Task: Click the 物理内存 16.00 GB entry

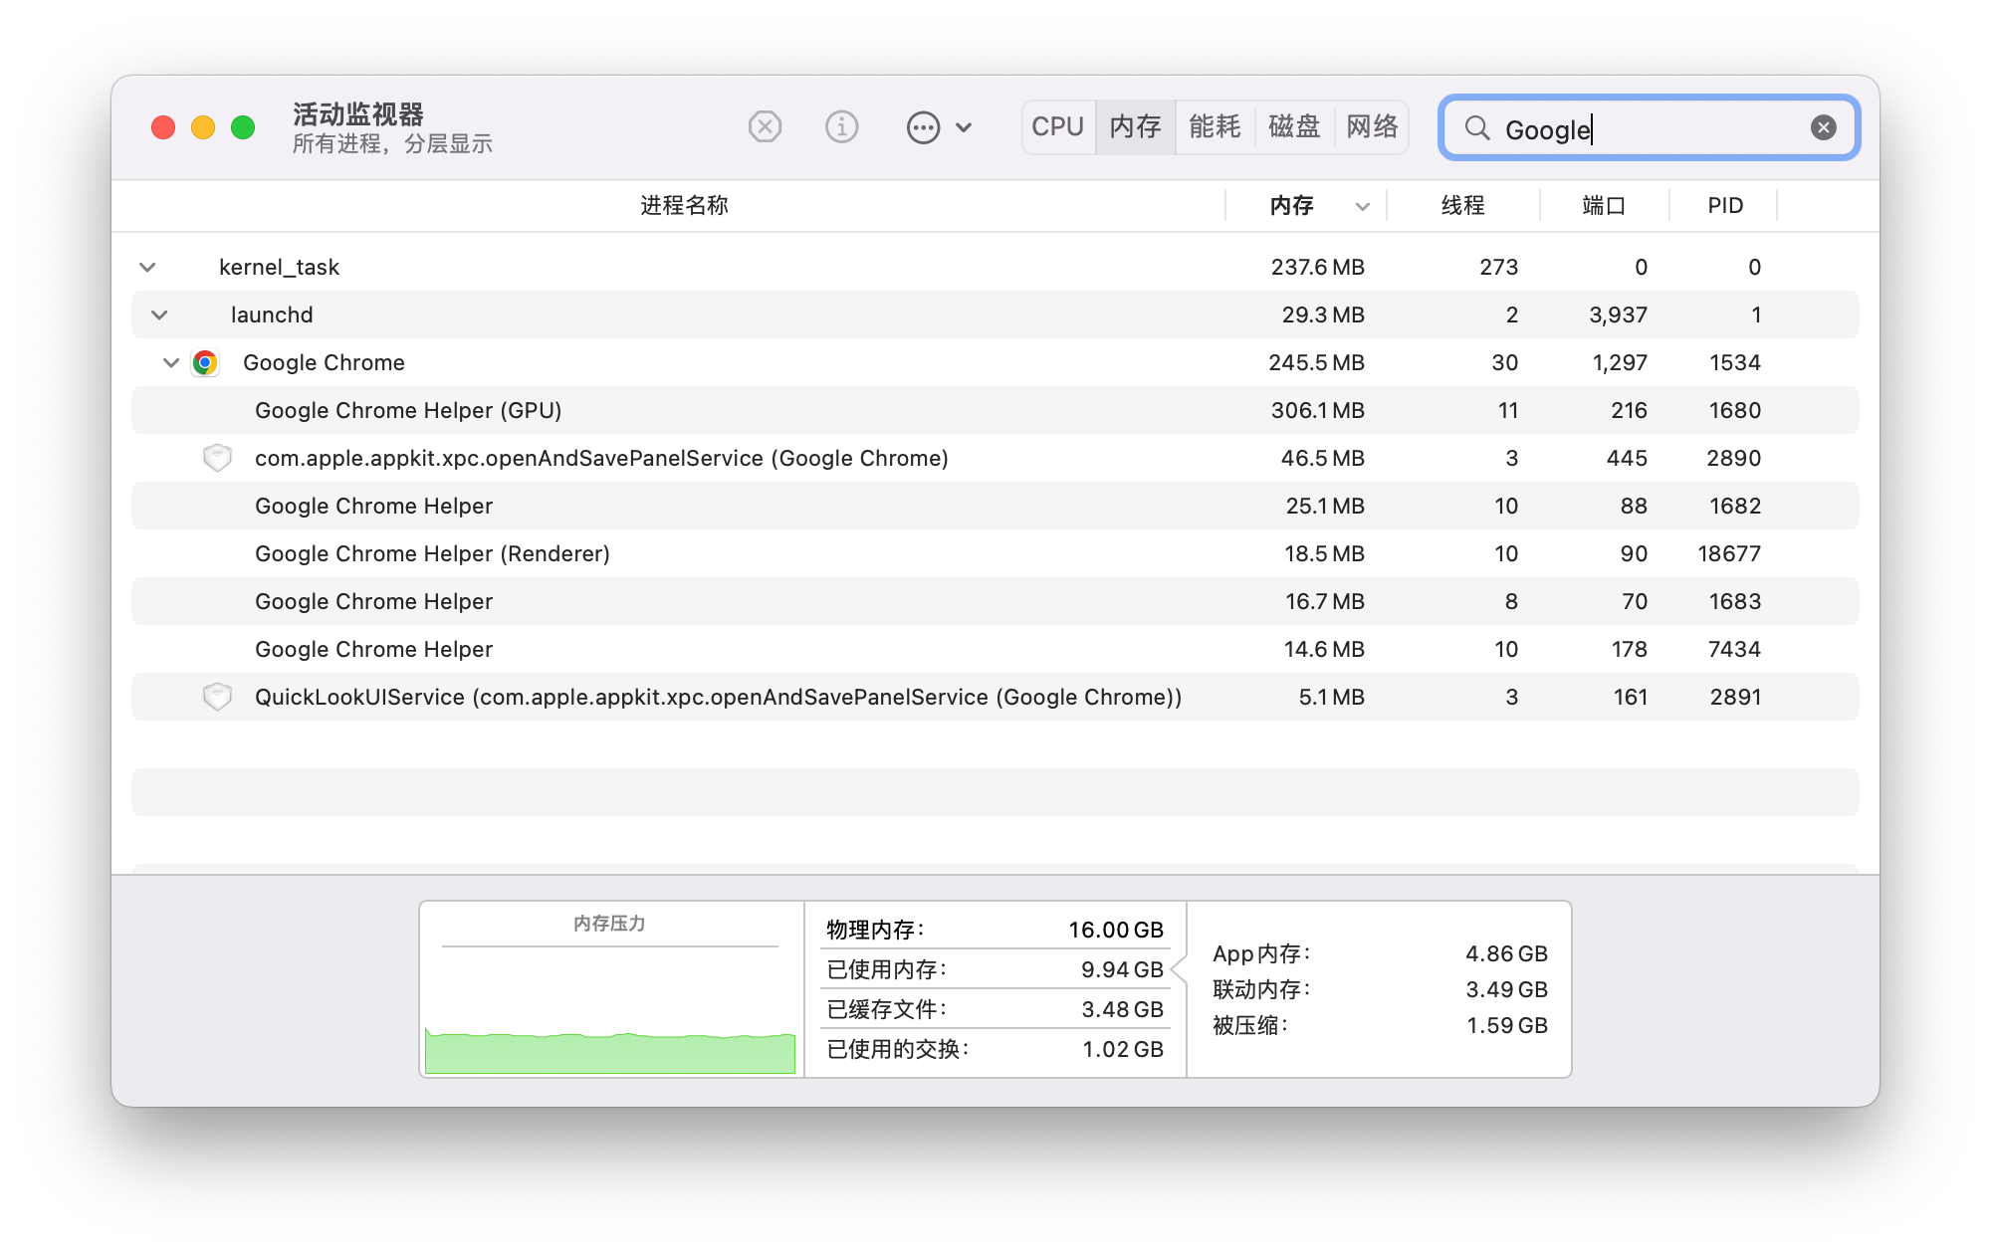Action: [995, 930]
